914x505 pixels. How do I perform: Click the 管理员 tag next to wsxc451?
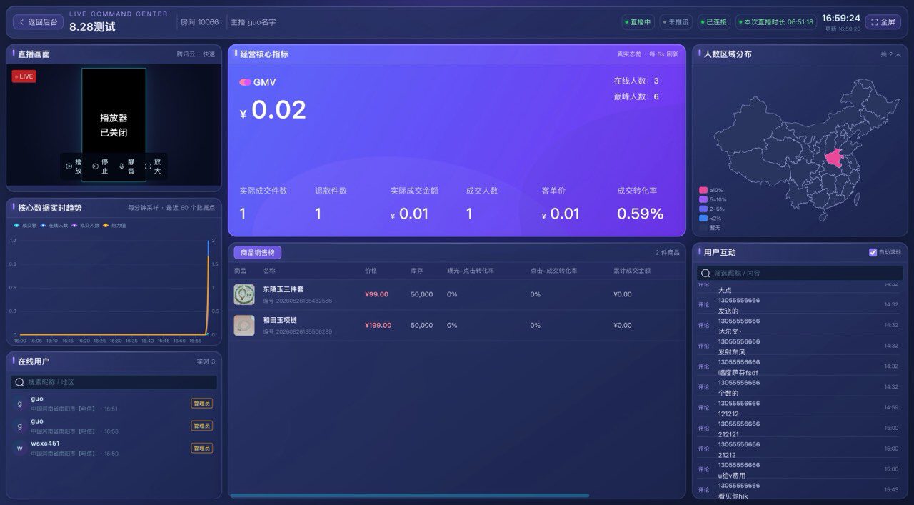pyautogui.click(x=201, y=448)
